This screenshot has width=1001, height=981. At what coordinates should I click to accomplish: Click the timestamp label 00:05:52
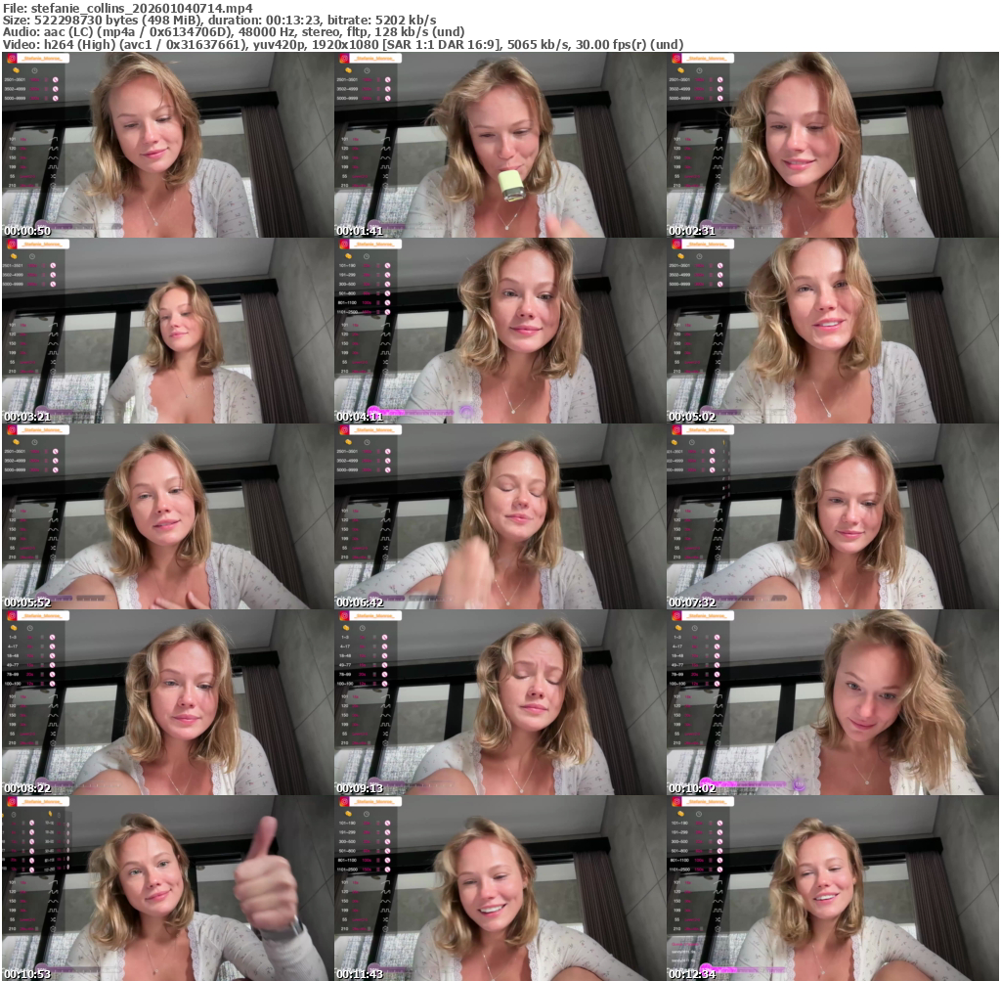point(27,602)
